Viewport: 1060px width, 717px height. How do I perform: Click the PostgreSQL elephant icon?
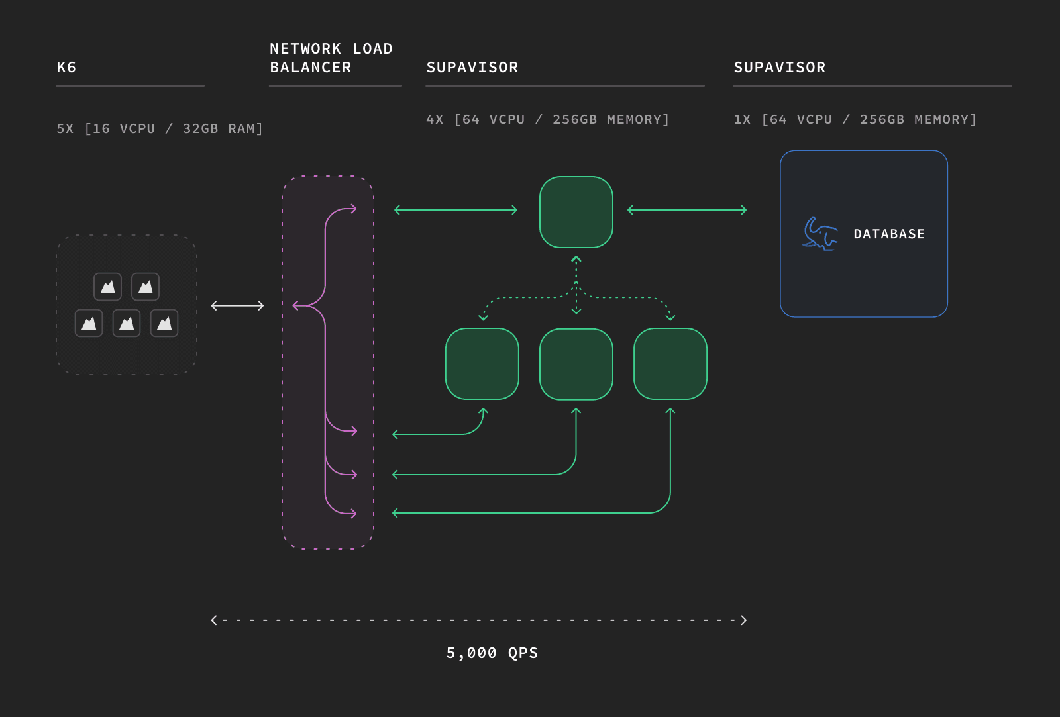(x=820, y=234)
